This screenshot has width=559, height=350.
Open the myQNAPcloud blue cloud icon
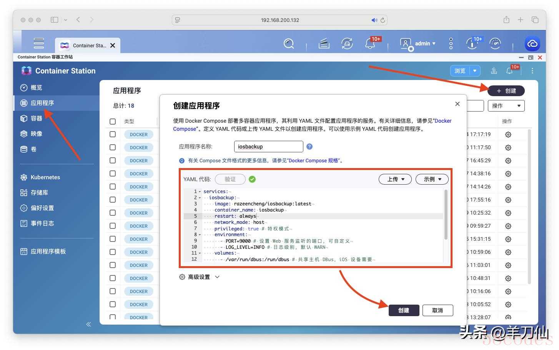532,43
